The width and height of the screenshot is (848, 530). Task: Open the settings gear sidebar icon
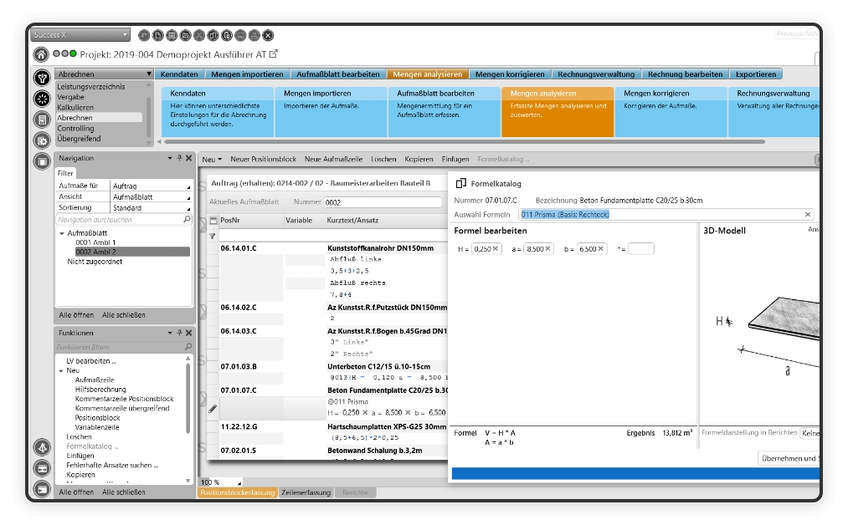pyautogui.click(x=42, y=140)
